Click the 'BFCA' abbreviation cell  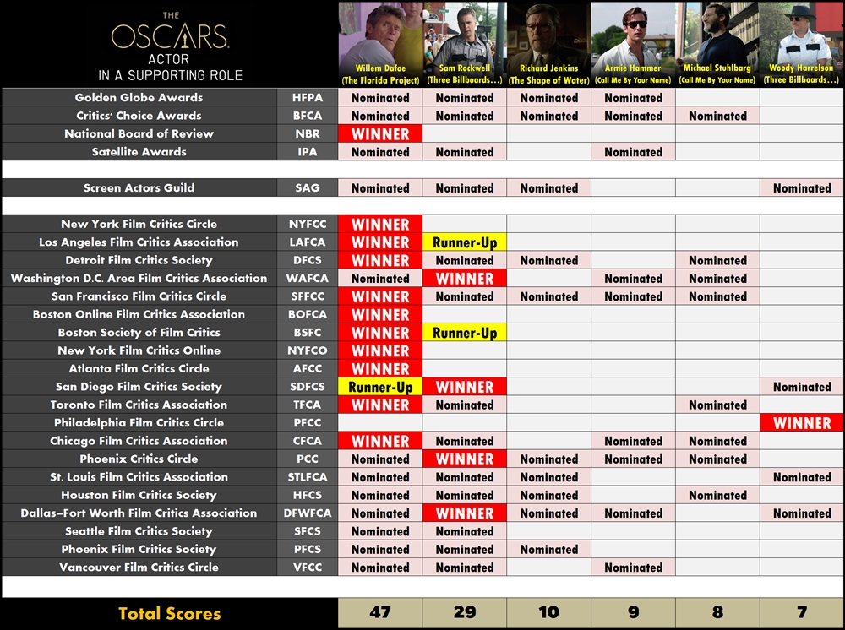pos(308,116)
